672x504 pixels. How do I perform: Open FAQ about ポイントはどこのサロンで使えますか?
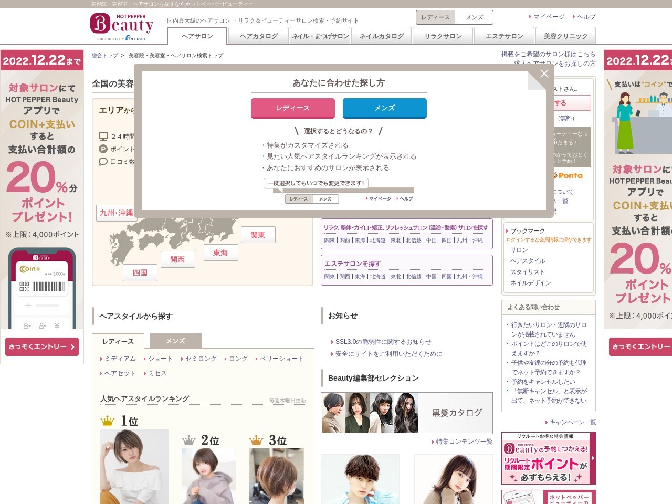549,349
